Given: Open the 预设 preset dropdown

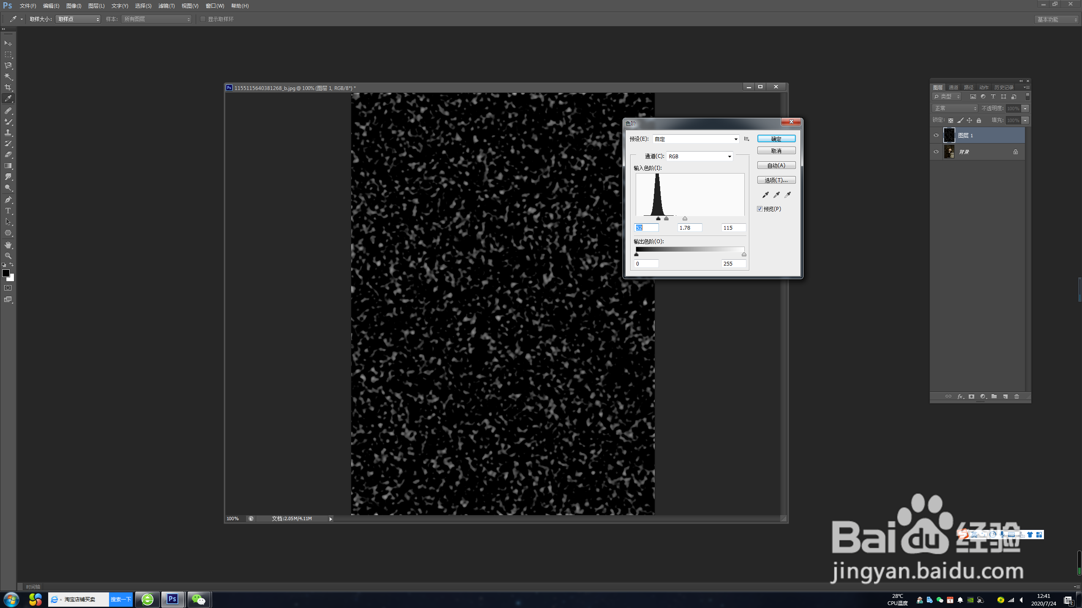Looking at the screenshot, I should click(696, 139).
